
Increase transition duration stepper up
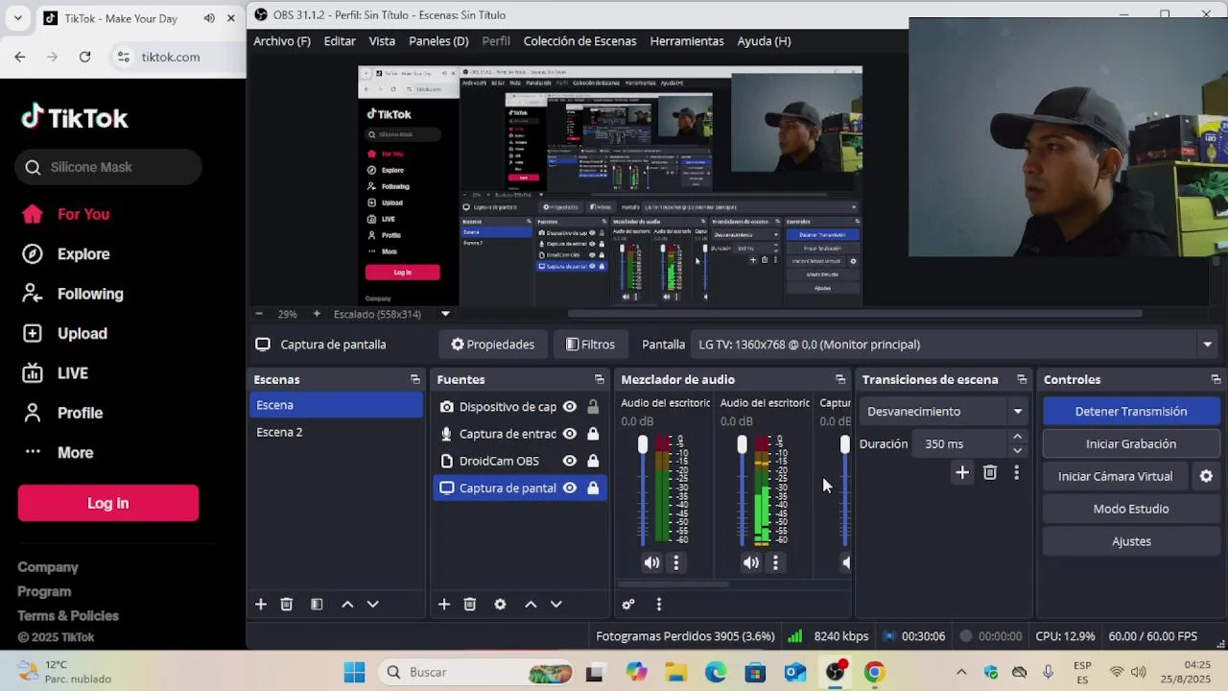pos(1018,438)
